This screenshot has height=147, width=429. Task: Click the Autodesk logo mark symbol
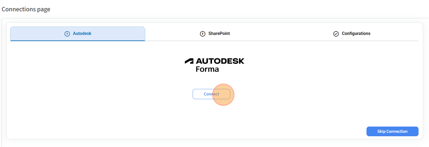click(189, 61)
